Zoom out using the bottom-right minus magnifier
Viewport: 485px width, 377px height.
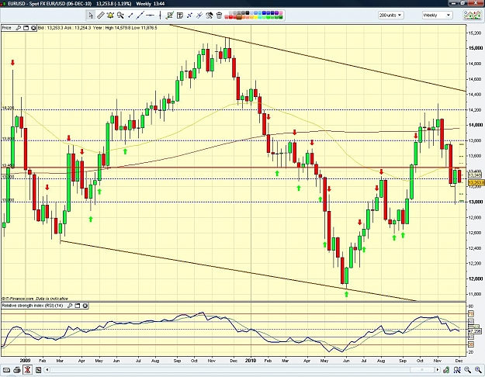click(x=468, y=369)
